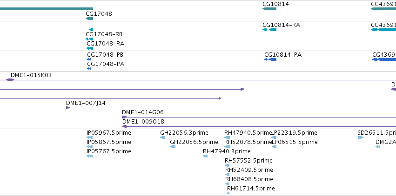
Task: Click the DME1-015K03 clone end marker
Action: pyautogui.click(x=10, y=80)
